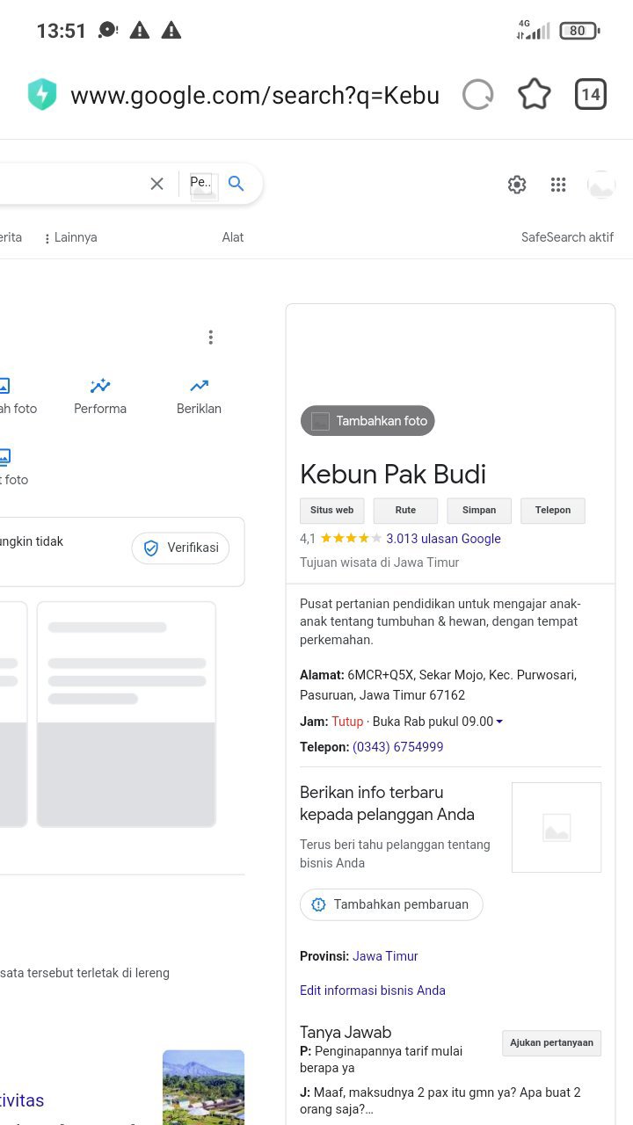Viewport: 633px width, 1125px height.
Task: Call phone number (0343) 6754999 link
Action: [397, 747]
